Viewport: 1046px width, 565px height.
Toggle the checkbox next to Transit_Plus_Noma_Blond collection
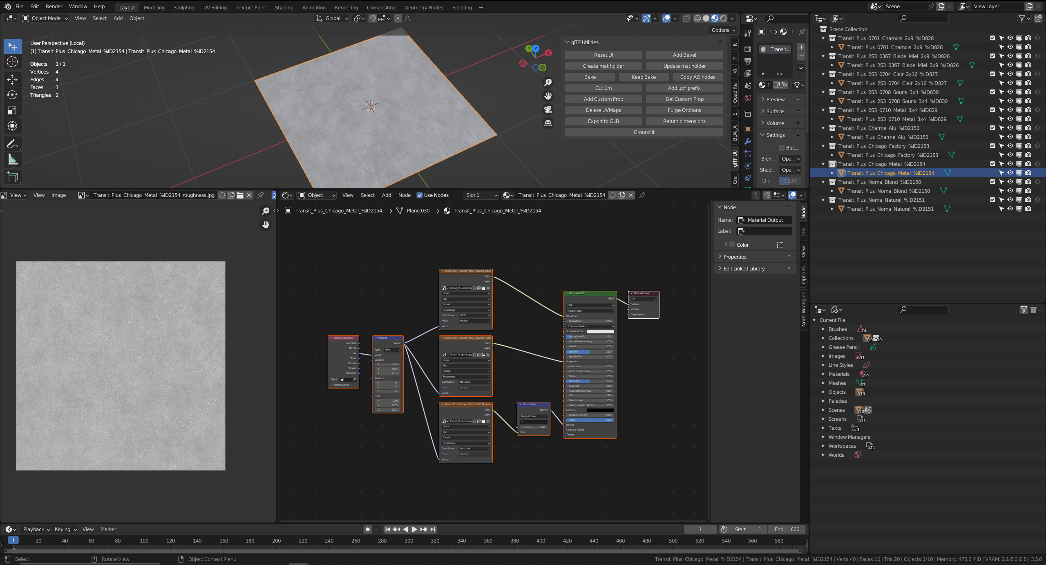pyautogui.click(x=992, y=182)
